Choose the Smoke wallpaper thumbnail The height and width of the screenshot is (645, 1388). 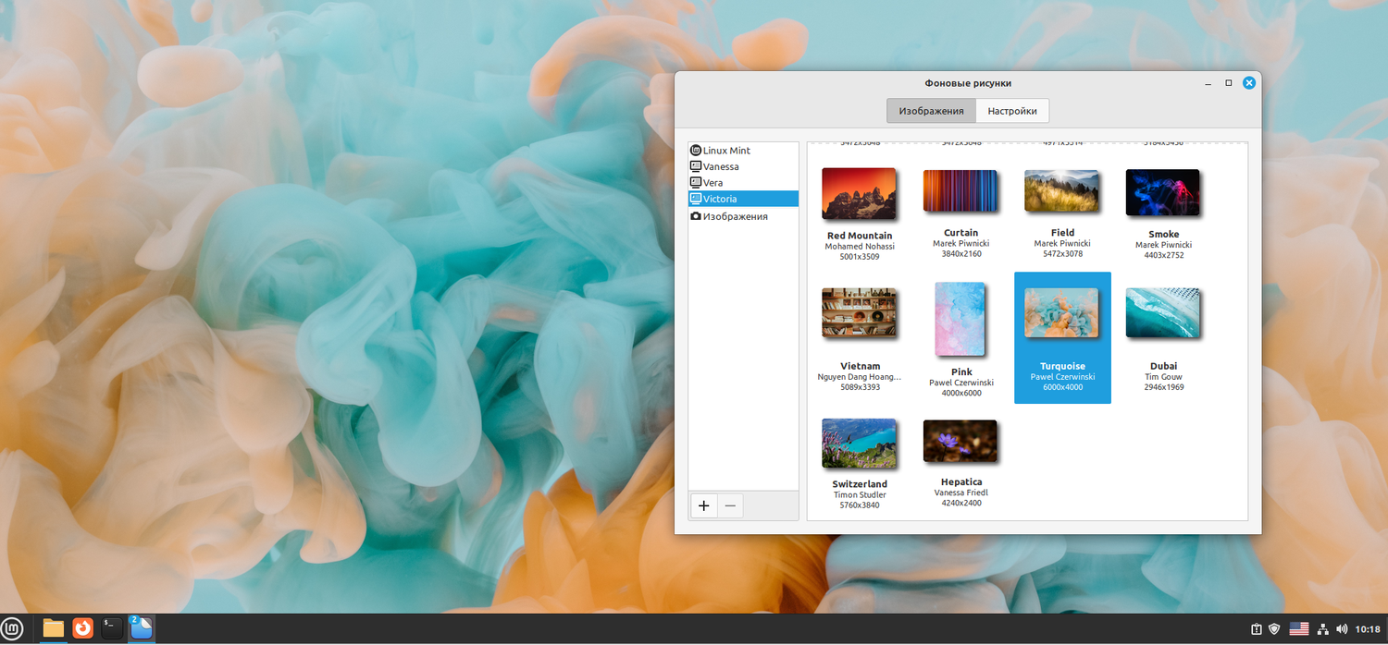pos(1163,192)
